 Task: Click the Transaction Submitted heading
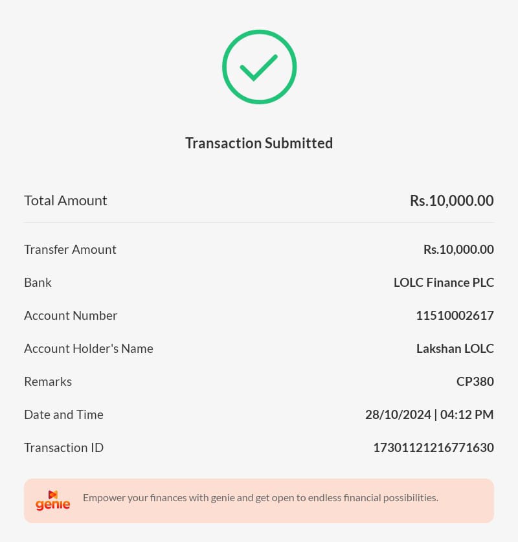pyautogui.click(x=259, y=143)
